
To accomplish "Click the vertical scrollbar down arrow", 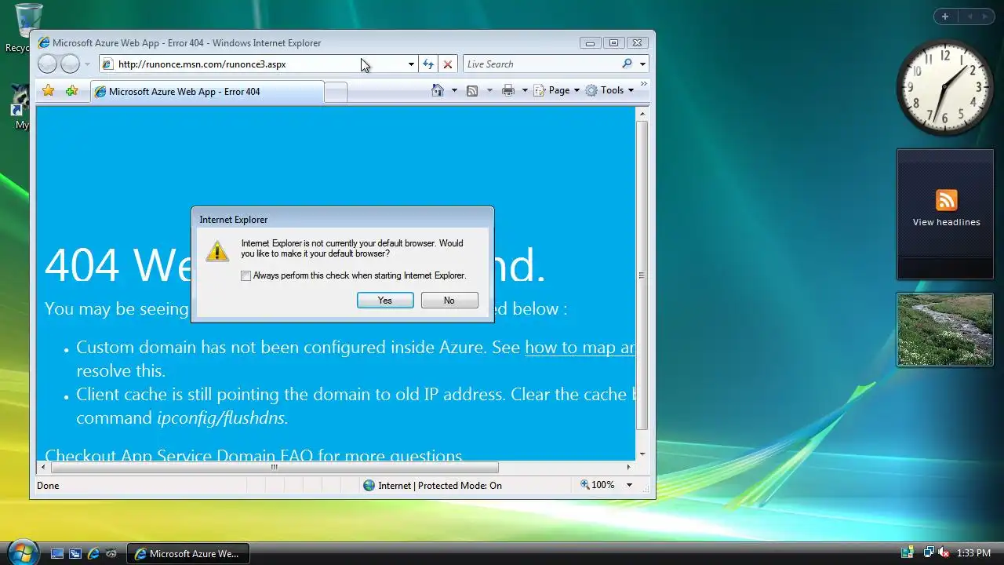I will (642, 454).
